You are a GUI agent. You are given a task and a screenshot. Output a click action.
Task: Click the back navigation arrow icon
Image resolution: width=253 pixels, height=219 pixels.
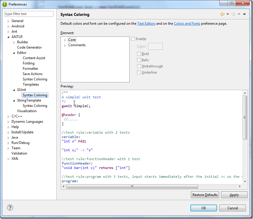tap(222, 14)
